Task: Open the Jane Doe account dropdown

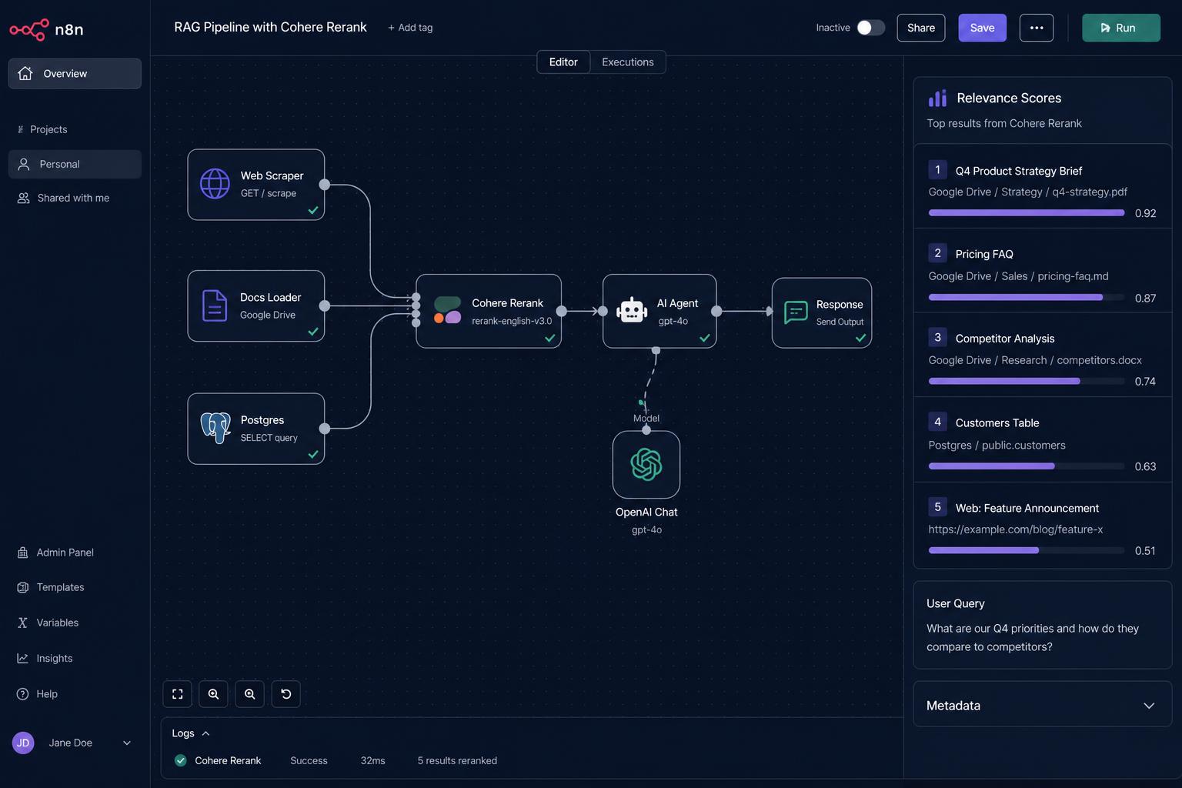Action: click(x=127, y=743)
